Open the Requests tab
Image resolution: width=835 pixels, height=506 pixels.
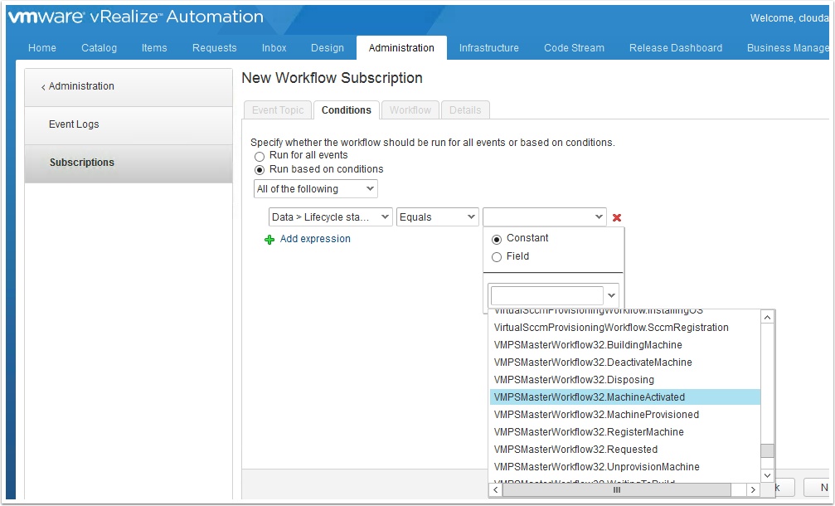coord(215,48)
